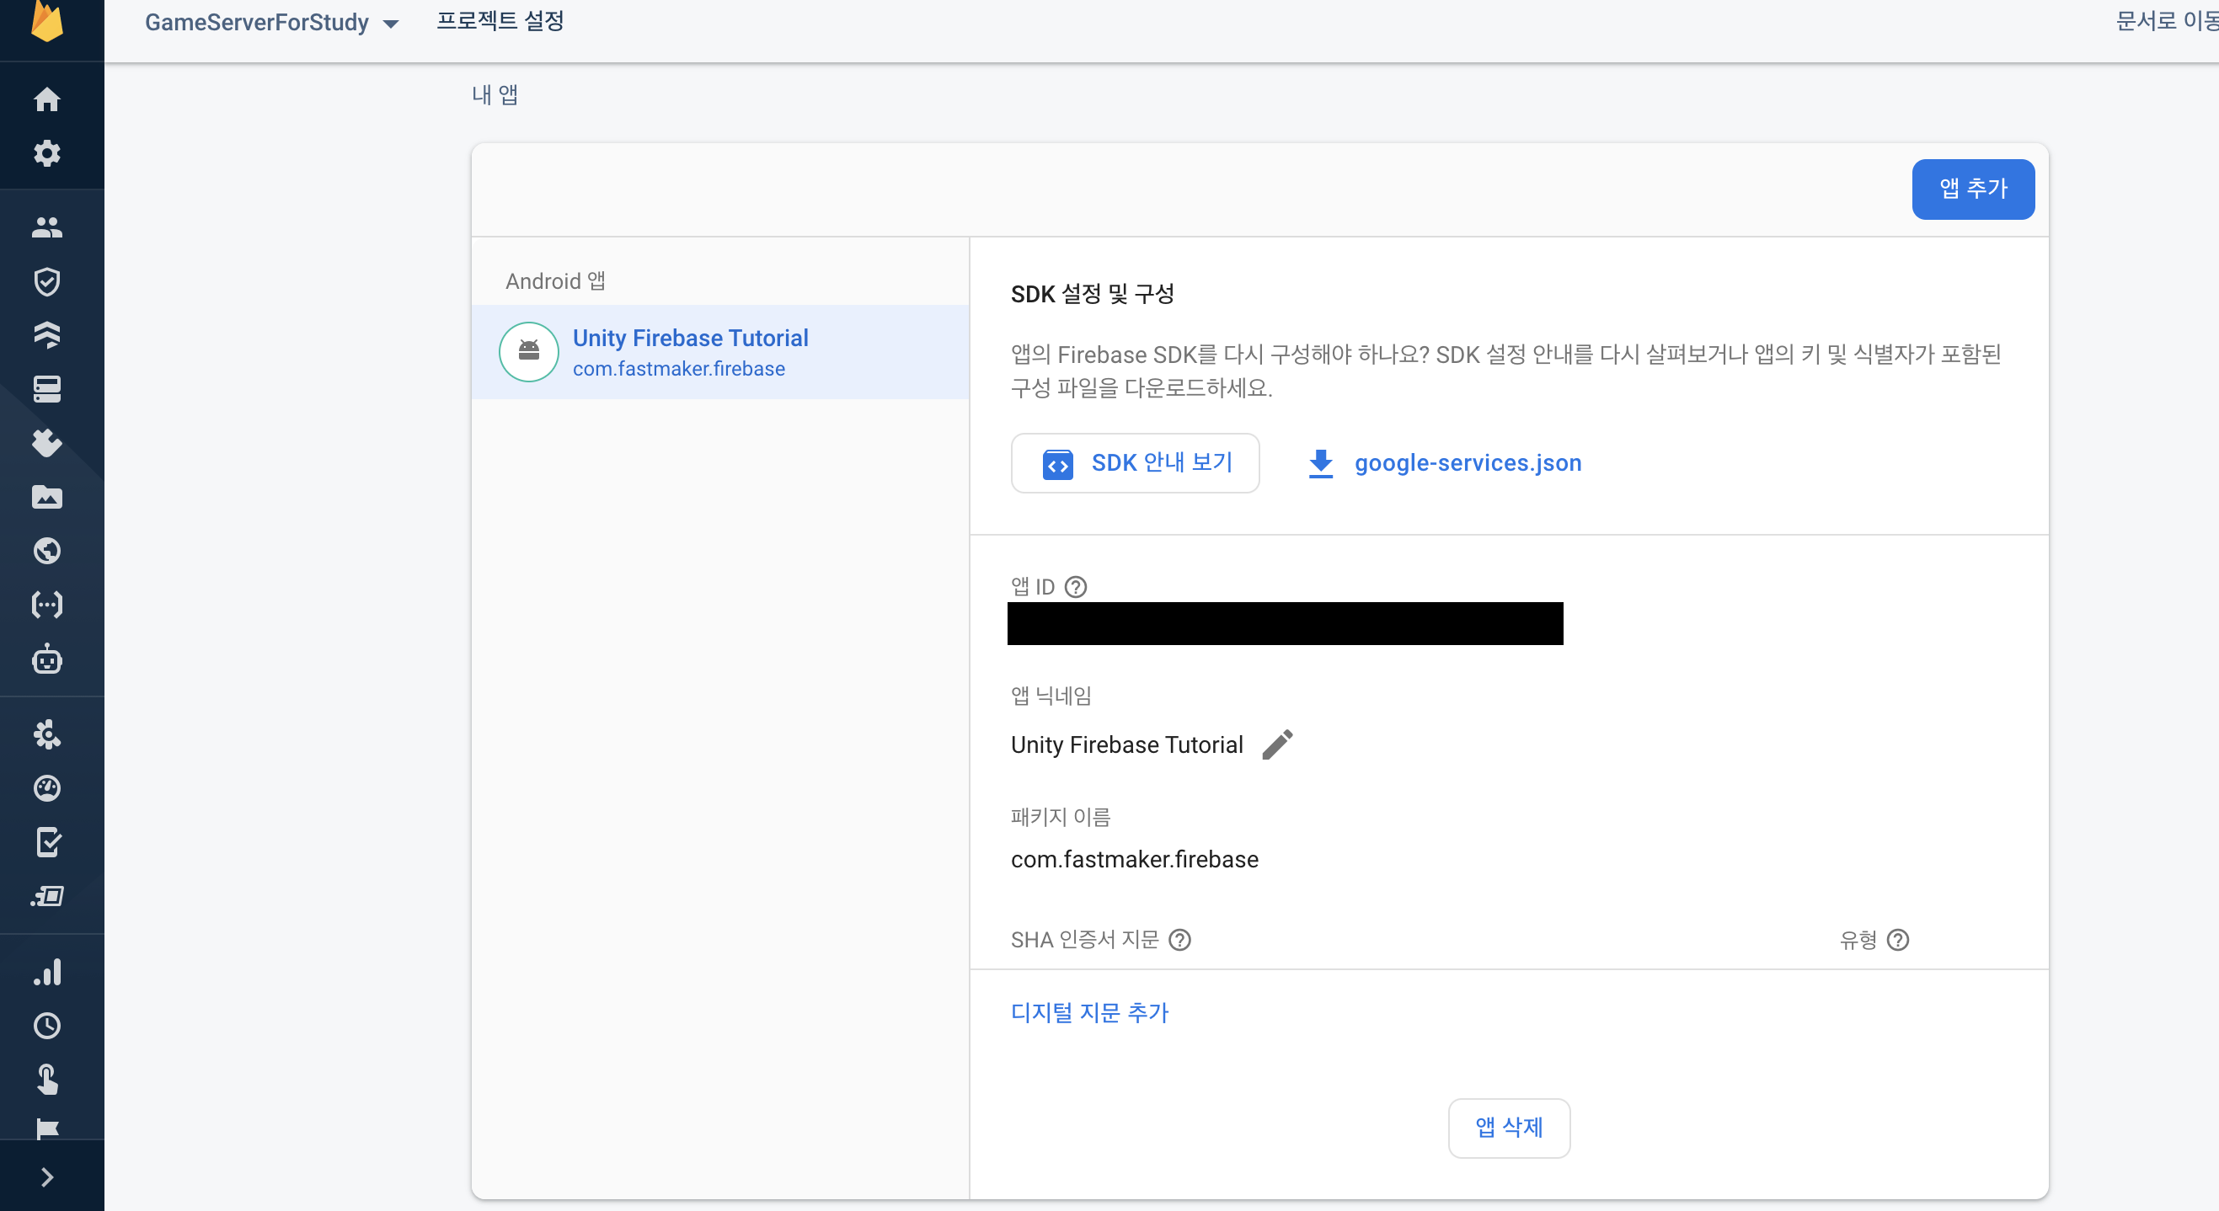The height and width of the screenshot is (1211, 2219).
Task: Open Functions curly-braces icon
Action: tap(46, 605)
